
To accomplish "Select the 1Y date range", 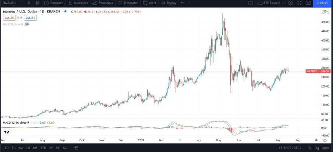I will coord(51,148).
